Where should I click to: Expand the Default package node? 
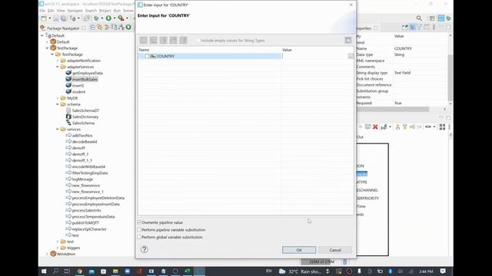point(48,42)
